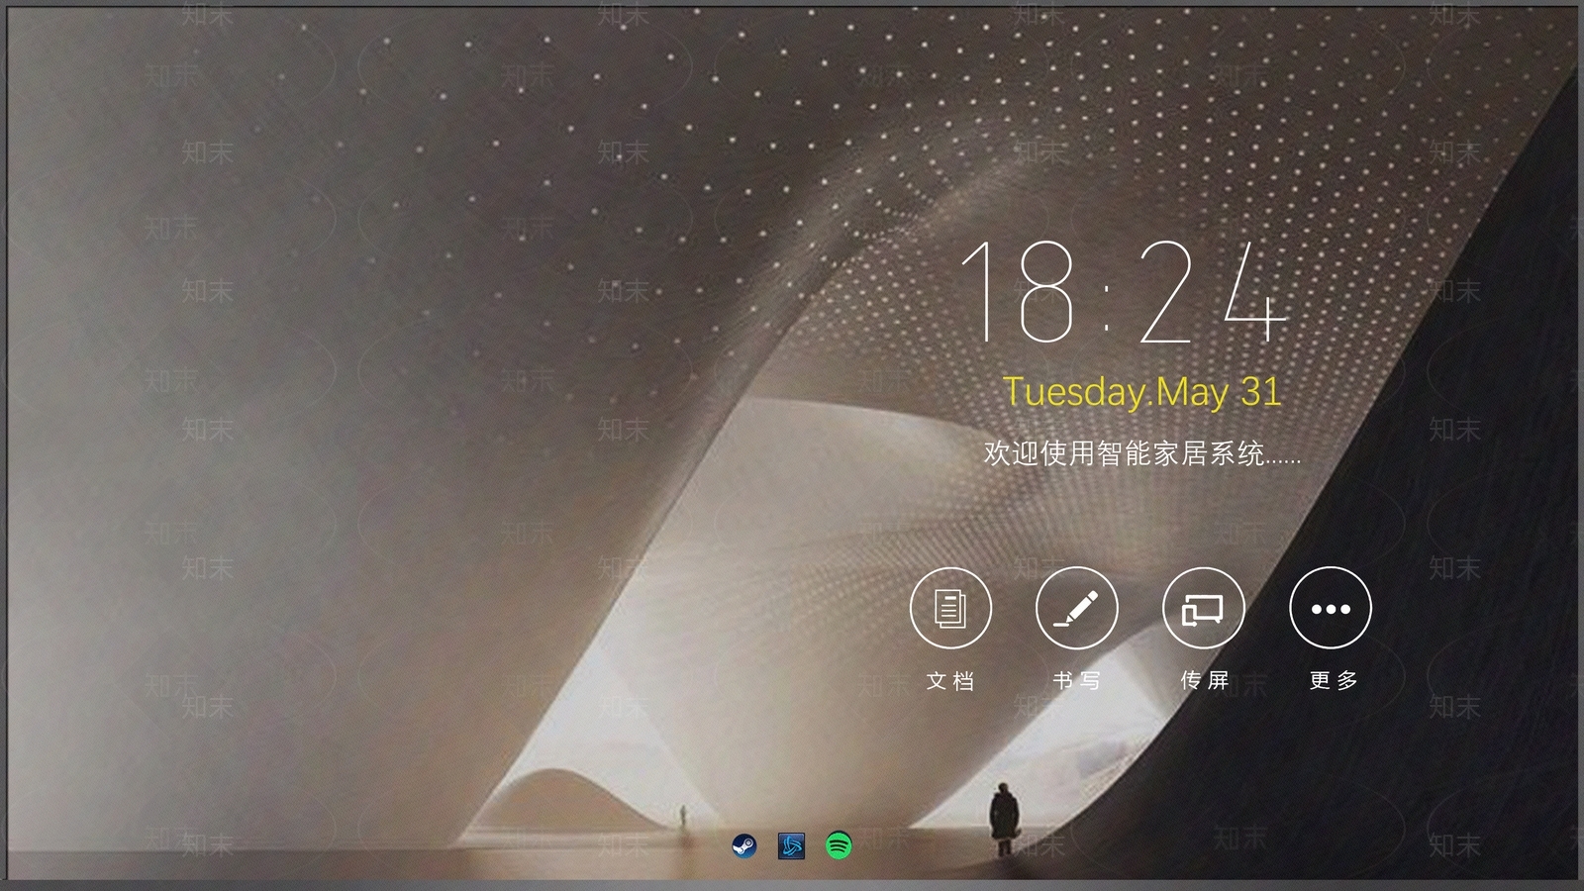Click the trailing dots after welcome text

1284,459
